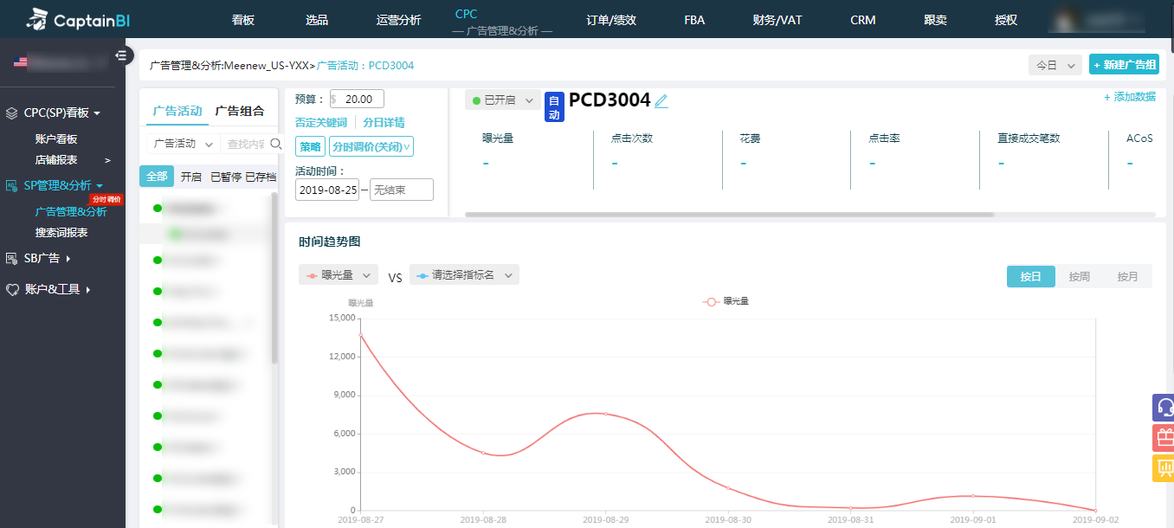The width and height of the screenshot is (1174, 528).
Task: Switch to the 广告组合 tab
Action: pyautogui.click(x=240, y=111)
